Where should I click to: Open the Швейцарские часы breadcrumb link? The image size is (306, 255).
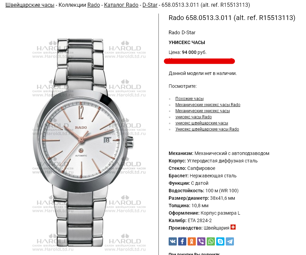(30, 5)
